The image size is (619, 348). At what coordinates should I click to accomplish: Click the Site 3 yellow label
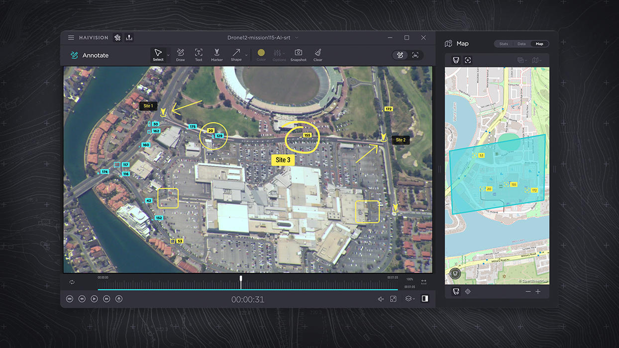[283, 160]
